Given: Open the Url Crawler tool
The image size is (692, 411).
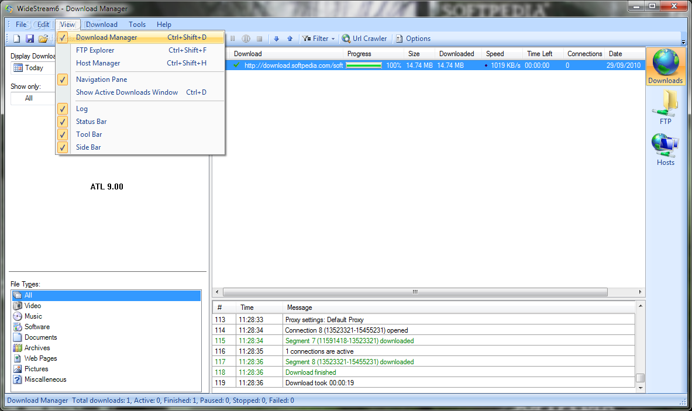Looking at the screenshot, I should 364,39.
